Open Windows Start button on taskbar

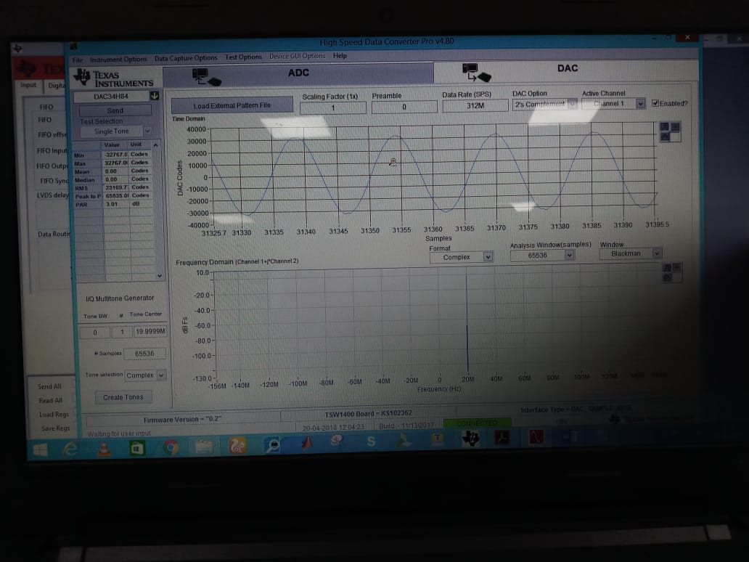41,450
